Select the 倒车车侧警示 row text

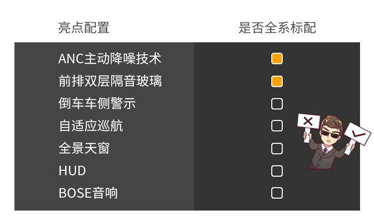point(97,104)
